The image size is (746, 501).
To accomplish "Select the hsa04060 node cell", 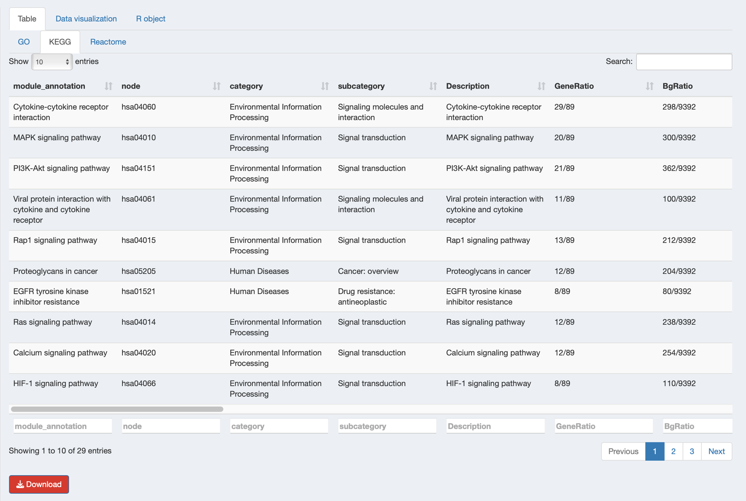I will tap(138, 107).
